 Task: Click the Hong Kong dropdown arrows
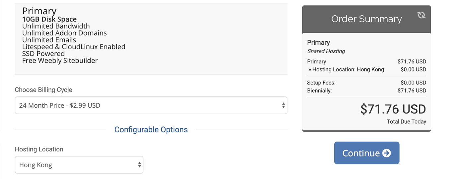139,165
